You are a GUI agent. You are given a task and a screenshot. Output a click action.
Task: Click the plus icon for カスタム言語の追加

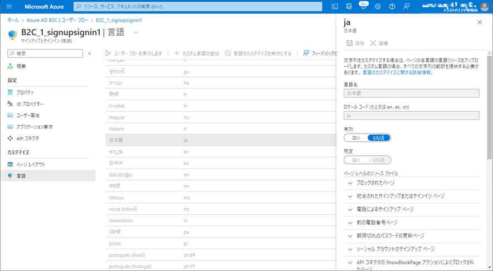tap(177, 53)
